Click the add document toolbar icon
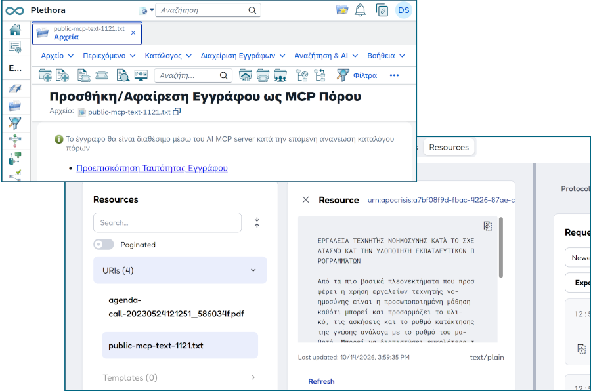The width and height of the screenshot is (591, 391). [62, 75]
